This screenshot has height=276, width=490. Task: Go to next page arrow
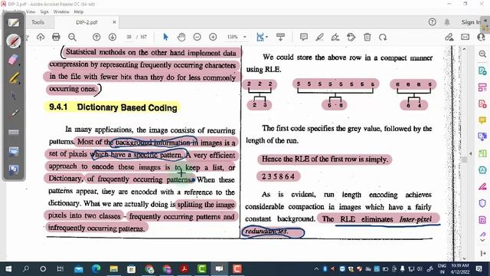point(113,37)
